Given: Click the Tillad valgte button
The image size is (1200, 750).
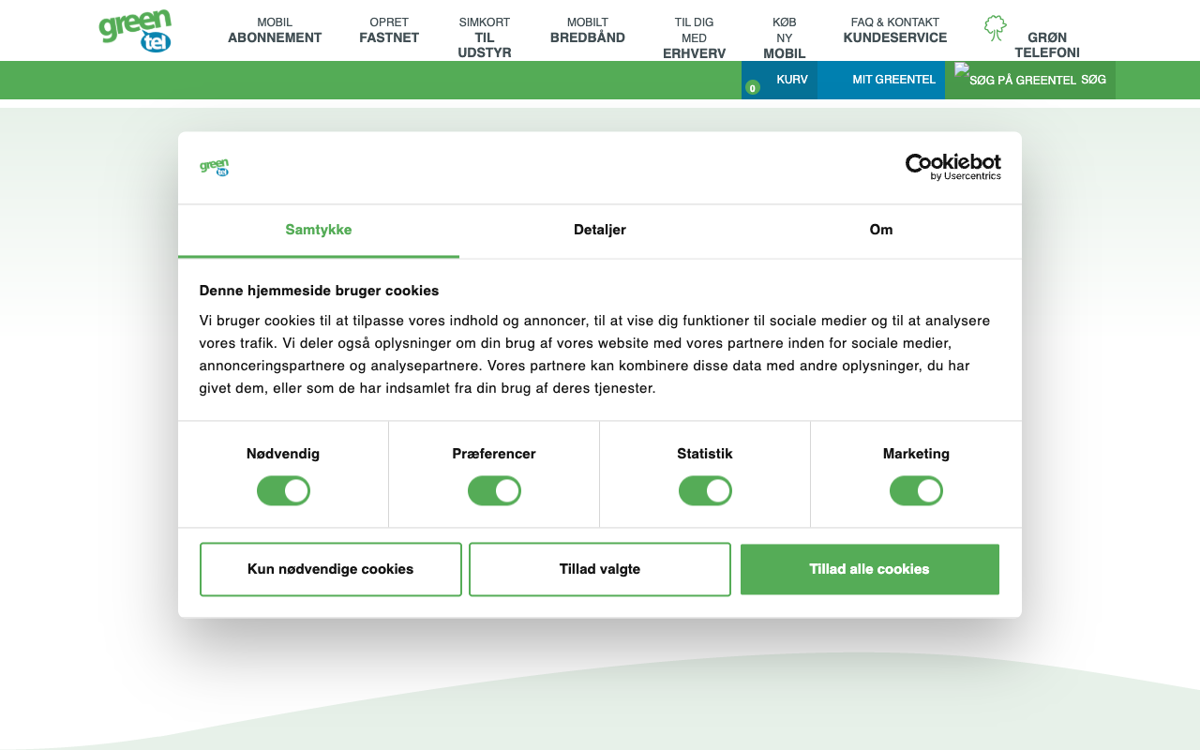Looking at the screenshot, I should 600,569.
